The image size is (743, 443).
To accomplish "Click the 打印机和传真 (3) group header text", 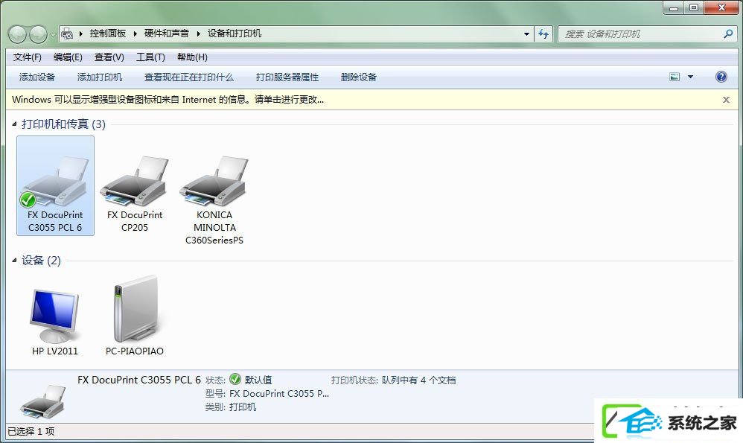I will click(63, 124).
